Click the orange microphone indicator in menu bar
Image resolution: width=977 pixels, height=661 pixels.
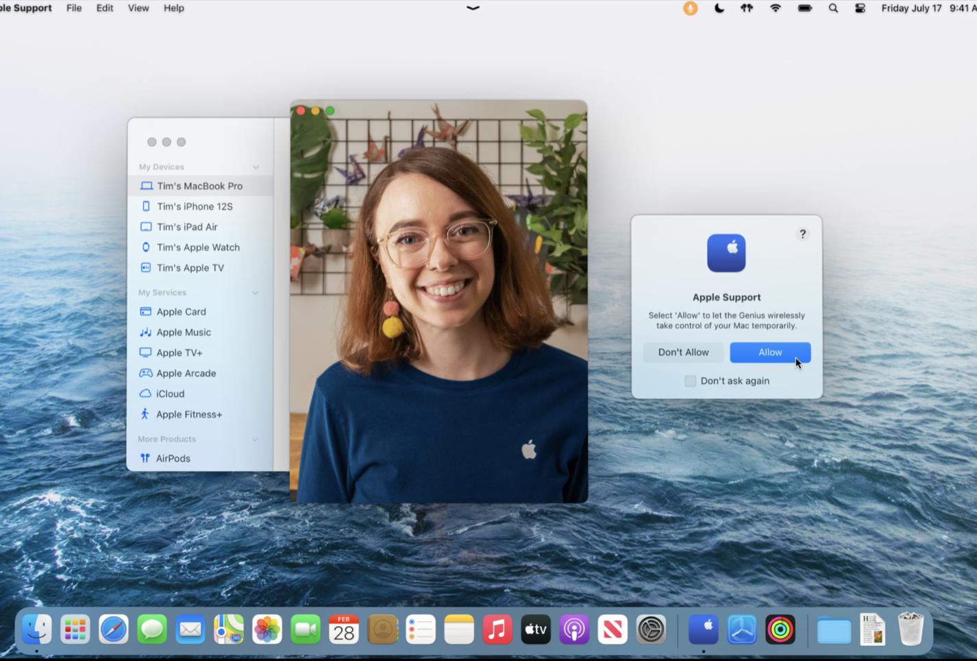coord(690,8)
